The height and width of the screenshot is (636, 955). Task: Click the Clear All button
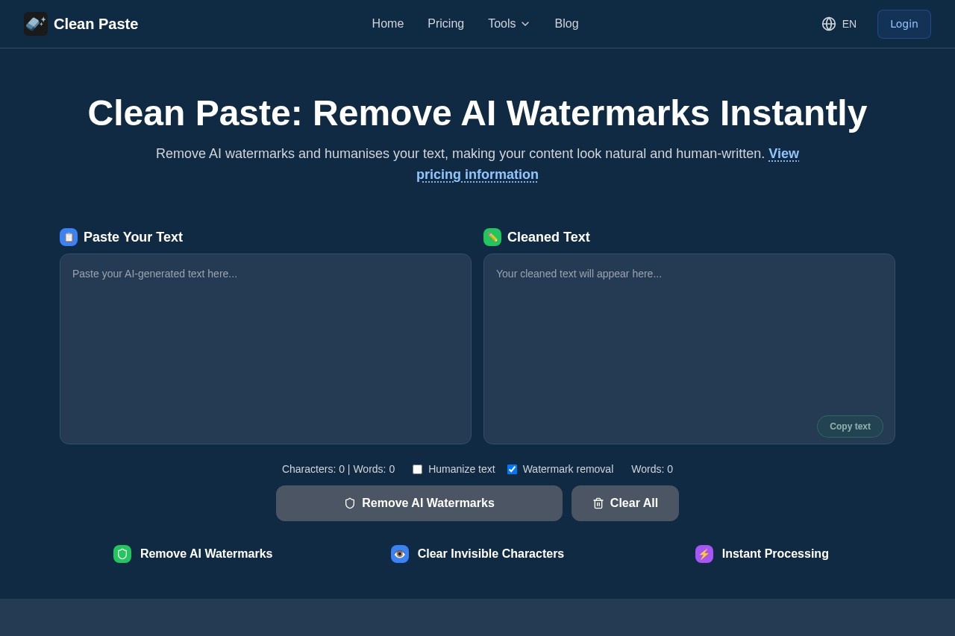coord(625,503)
